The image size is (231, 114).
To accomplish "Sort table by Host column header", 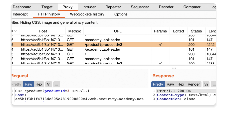I will [x=43, y=31].
